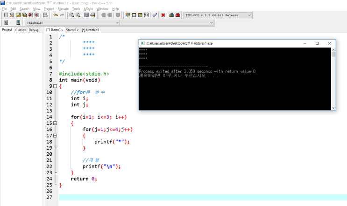Open the (globals) class dropdown
Viewport: 347px width, 206px height.
point(73,22)
